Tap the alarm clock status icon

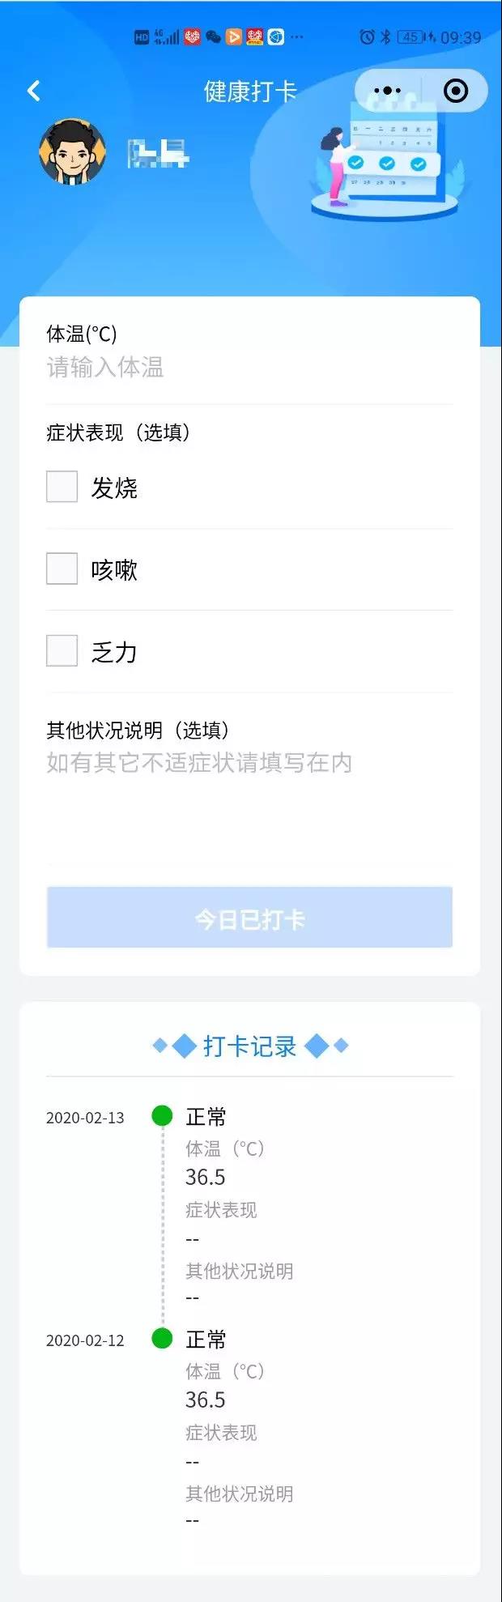367,36
